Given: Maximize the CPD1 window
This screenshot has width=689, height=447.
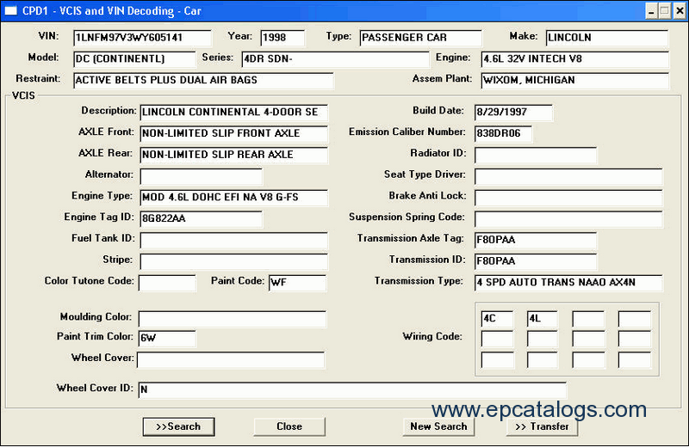Looking at the screenshot, I should (x=665, y=11).
